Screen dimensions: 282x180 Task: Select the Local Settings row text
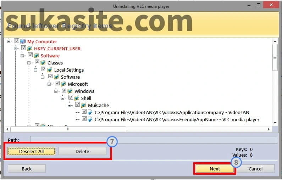point(69,70)
